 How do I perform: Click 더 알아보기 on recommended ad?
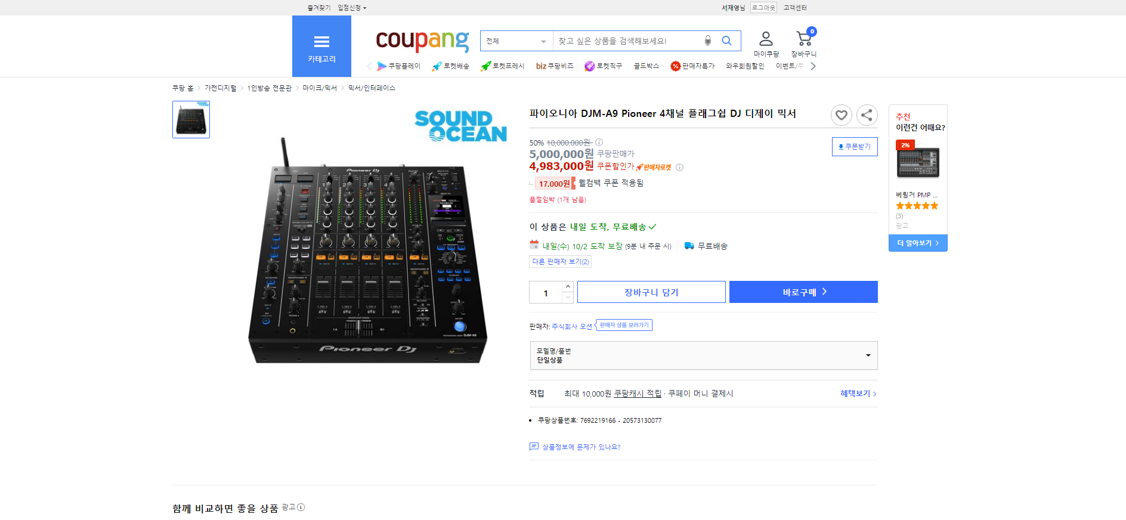tap(918, 243)
